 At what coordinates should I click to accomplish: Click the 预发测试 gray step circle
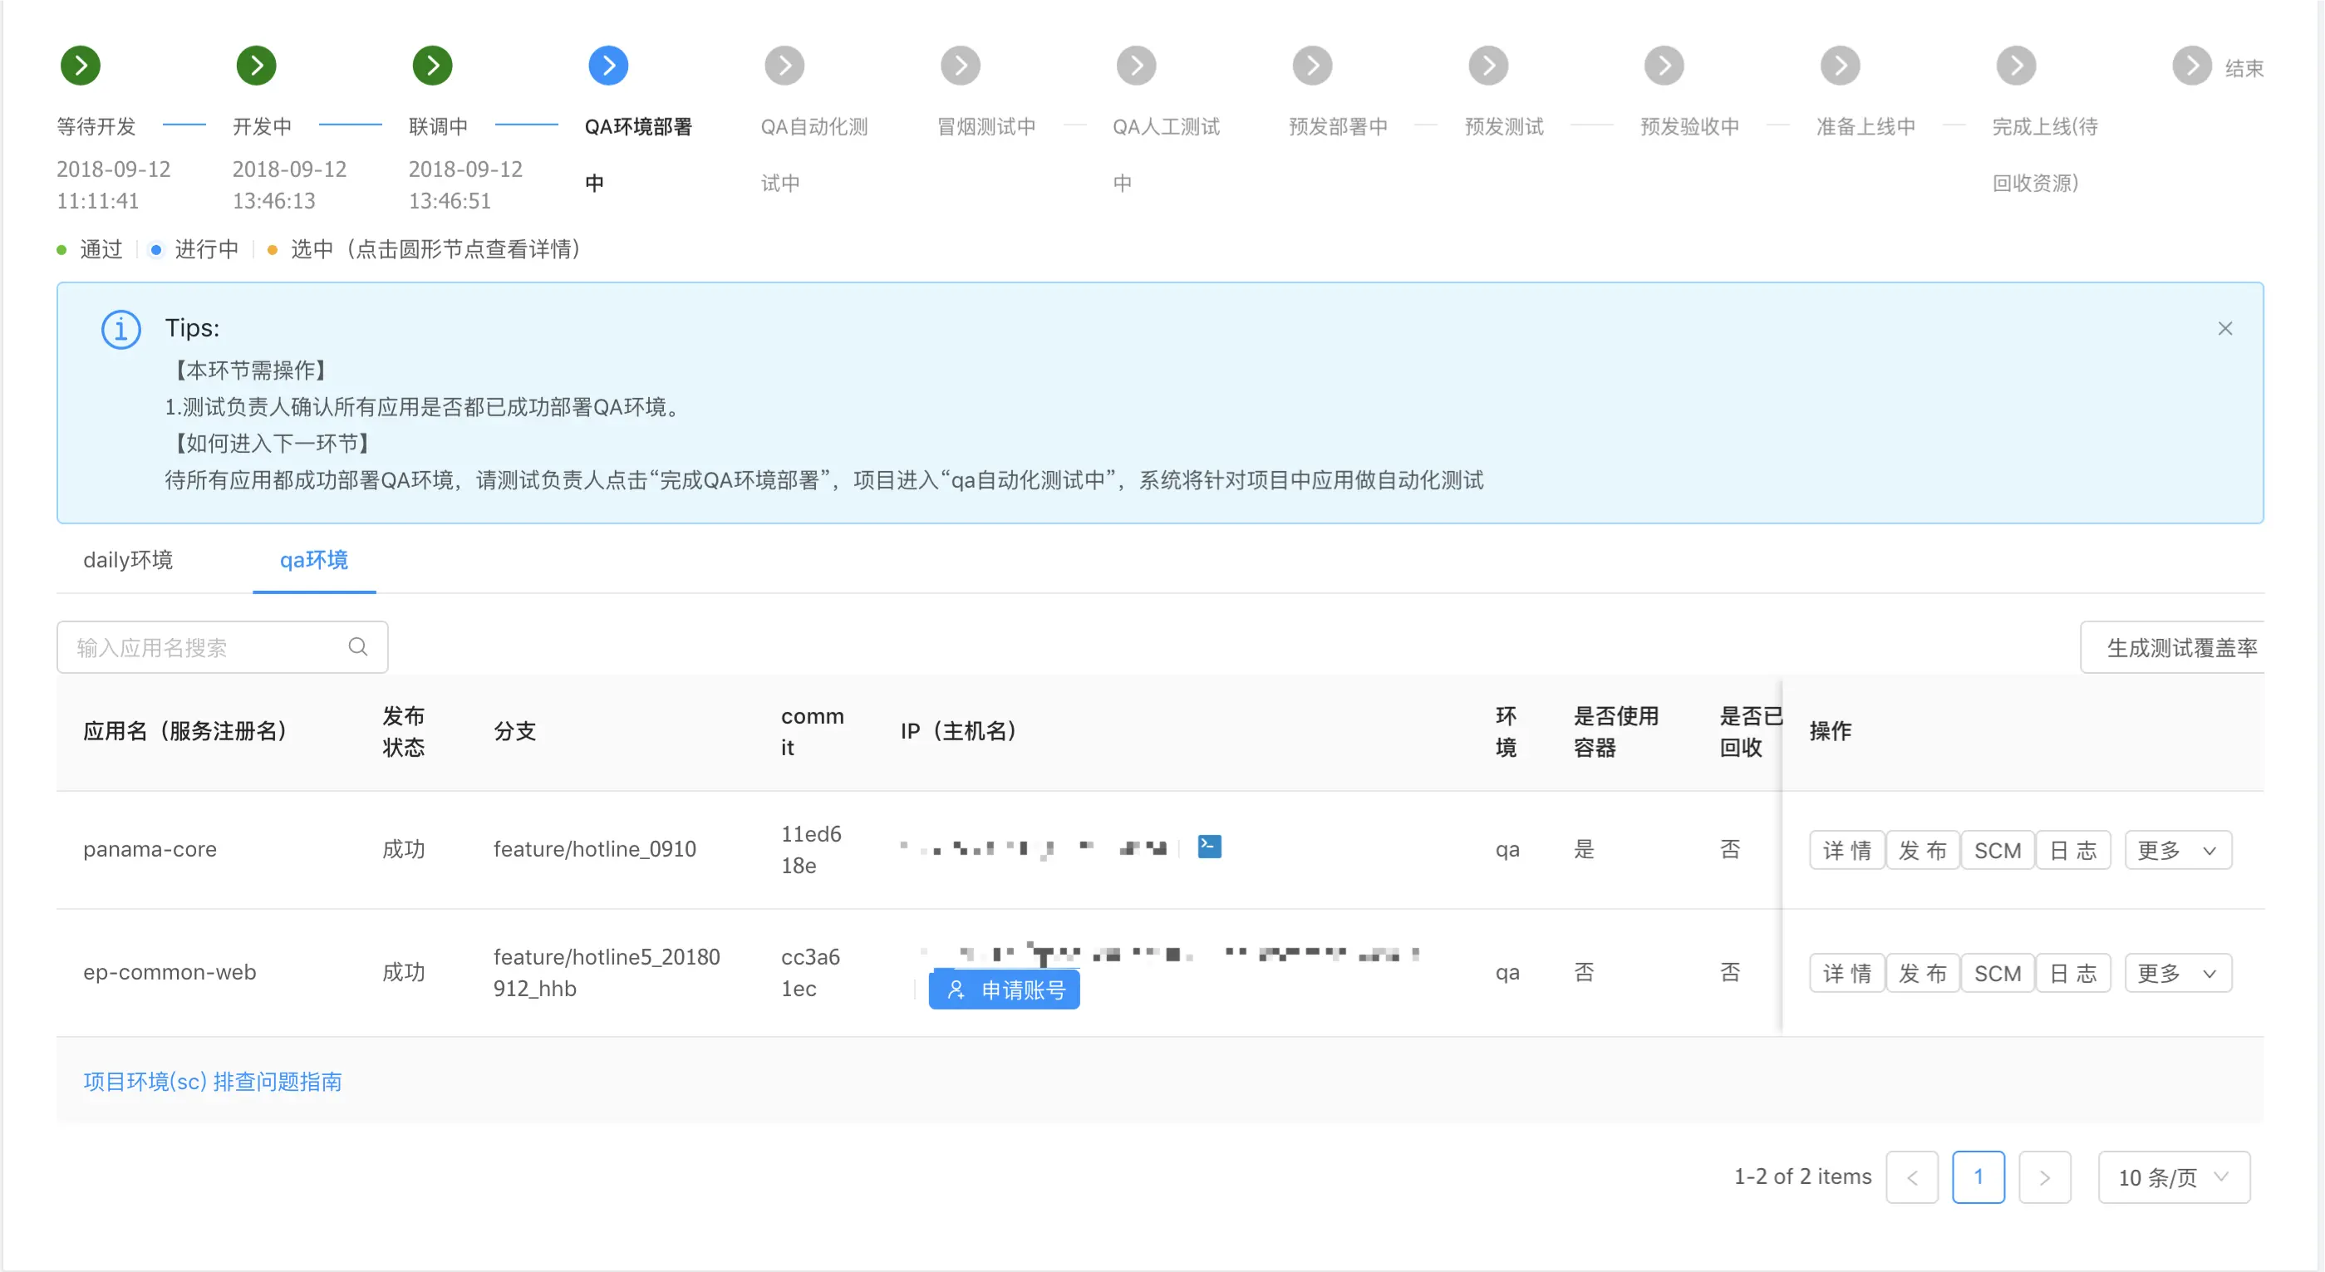[x=1488, y=65]
